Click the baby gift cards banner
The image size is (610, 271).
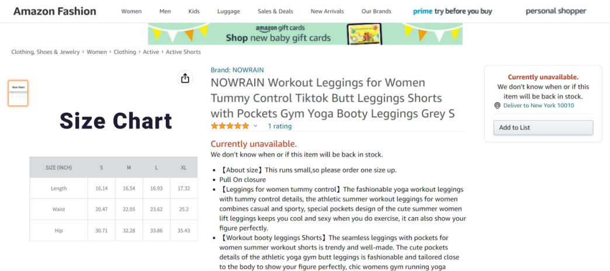(x=305, y=34)
